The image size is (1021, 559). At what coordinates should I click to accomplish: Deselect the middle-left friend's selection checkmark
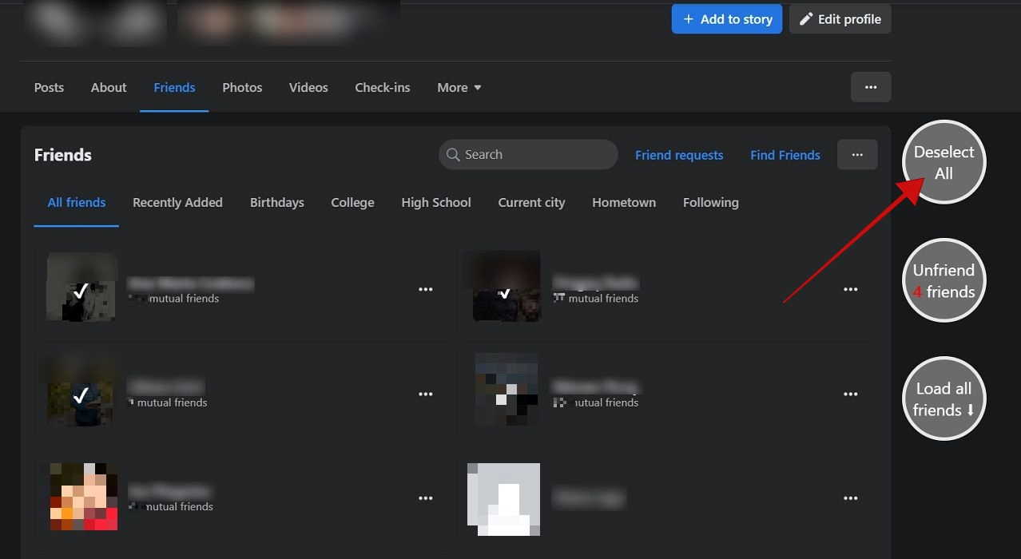coord(81,394)
